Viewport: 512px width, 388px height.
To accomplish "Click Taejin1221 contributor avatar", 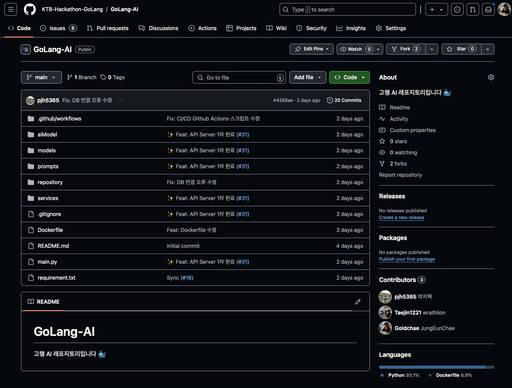I will 385,312.
